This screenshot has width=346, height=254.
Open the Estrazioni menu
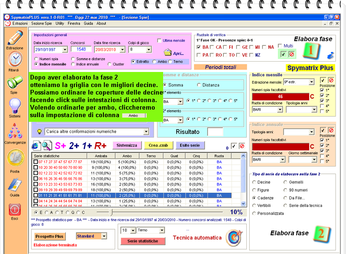(x=20, y=24)
